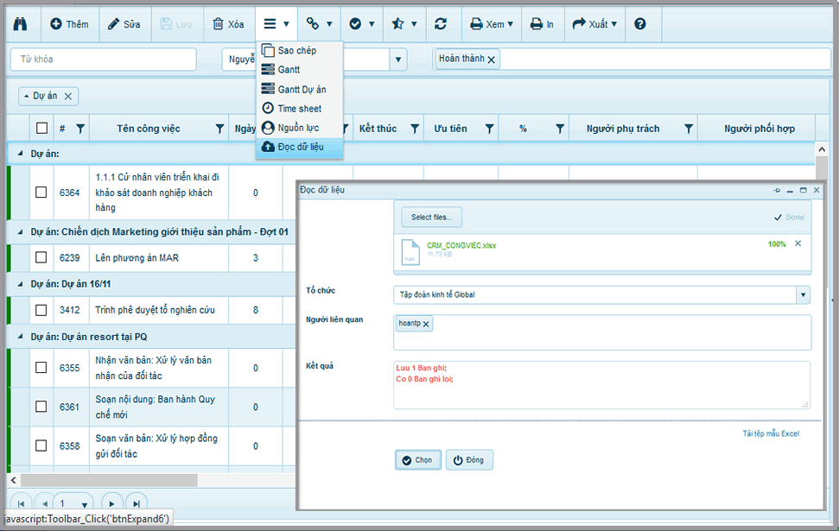Click the Từ khóa keyword input field
This screenshot has height=531, width=839.
coord(104,59)
